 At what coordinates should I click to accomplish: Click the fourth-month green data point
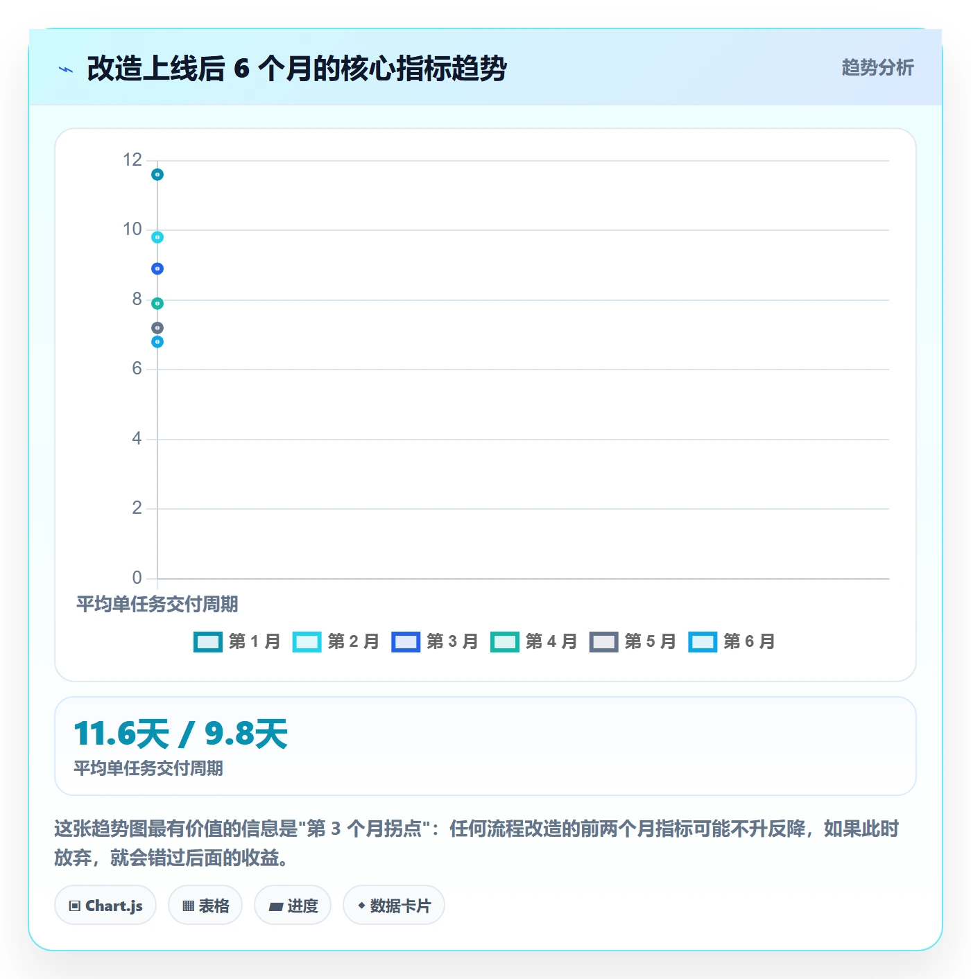point(157,304)
